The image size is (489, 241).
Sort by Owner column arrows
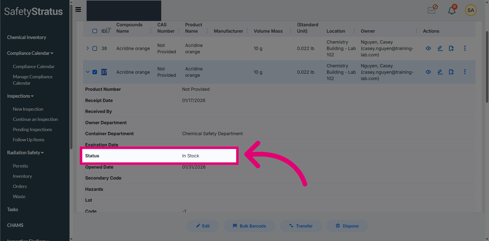(416, 31)
